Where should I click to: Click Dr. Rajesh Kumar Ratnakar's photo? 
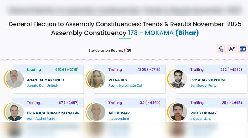(15, 112)
